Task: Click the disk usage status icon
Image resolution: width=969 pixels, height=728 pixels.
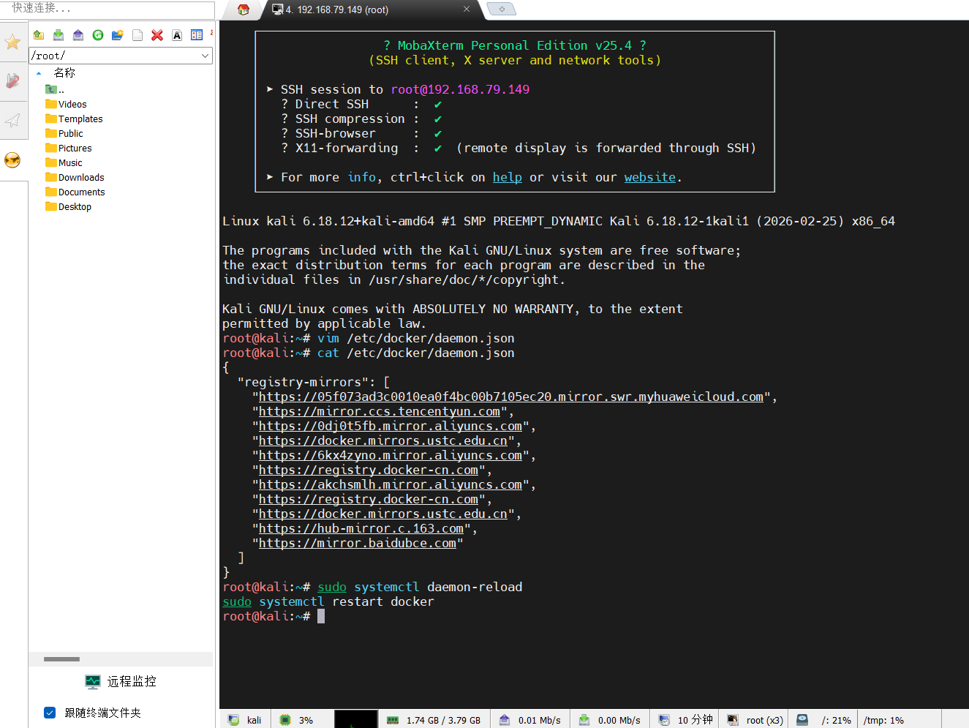Action: pyautogui.click(x=802, y=720)
